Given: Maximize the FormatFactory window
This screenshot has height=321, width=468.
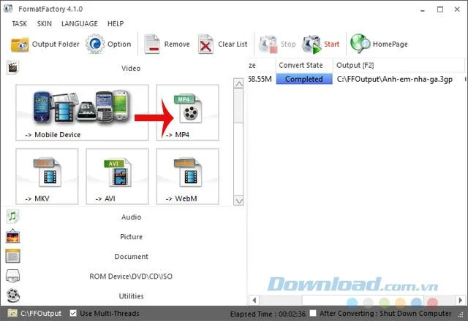Looking at the screenshot, I should [440, 9].
